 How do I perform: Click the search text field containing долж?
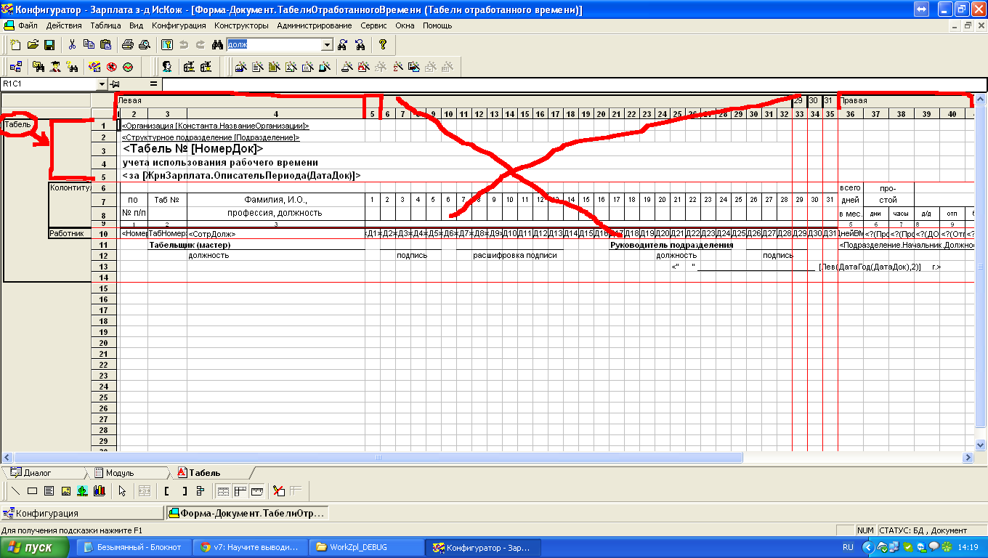(274, 44)
